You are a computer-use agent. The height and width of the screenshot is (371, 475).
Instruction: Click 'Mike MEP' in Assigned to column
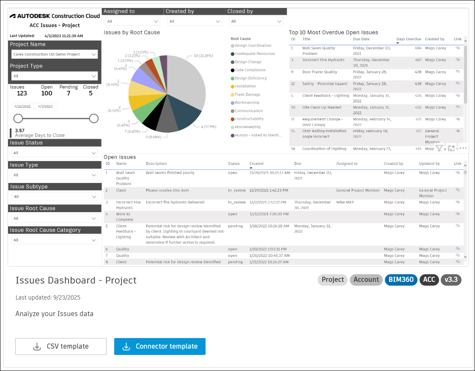(x=345, y=202)
